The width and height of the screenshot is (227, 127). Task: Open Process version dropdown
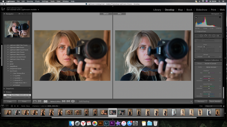[x=211, y=64]
